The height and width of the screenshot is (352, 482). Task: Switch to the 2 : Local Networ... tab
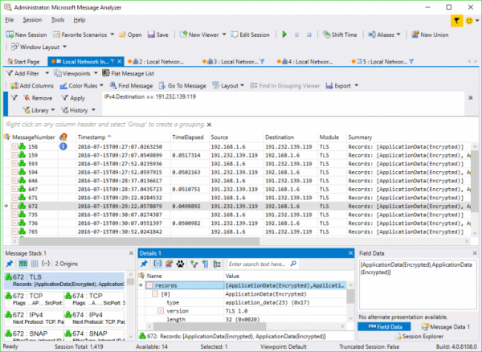tap(157, 62)
